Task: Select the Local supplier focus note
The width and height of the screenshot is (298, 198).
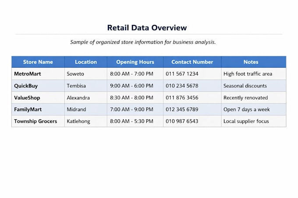Action: [x=246, y=121]
